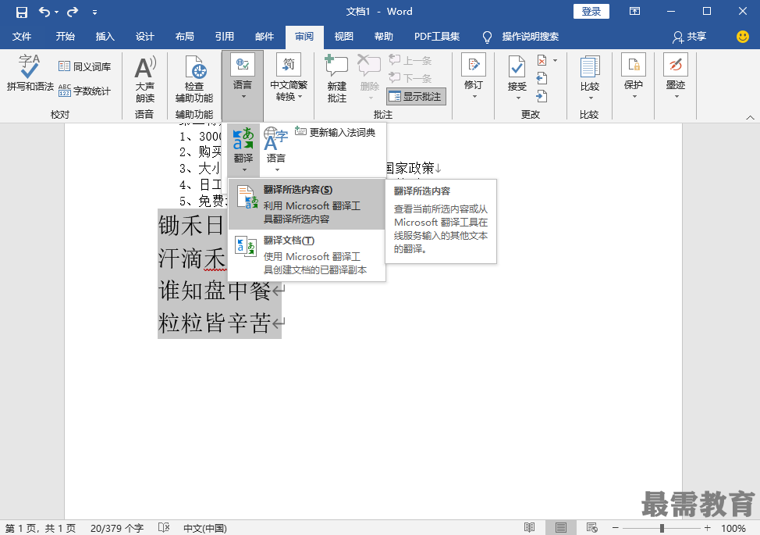Switch to read mode view

529,528
